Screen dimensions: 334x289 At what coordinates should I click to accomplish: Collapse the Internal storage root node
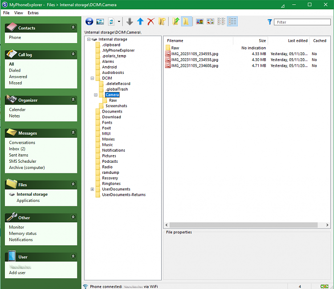[x=89, y=39]
